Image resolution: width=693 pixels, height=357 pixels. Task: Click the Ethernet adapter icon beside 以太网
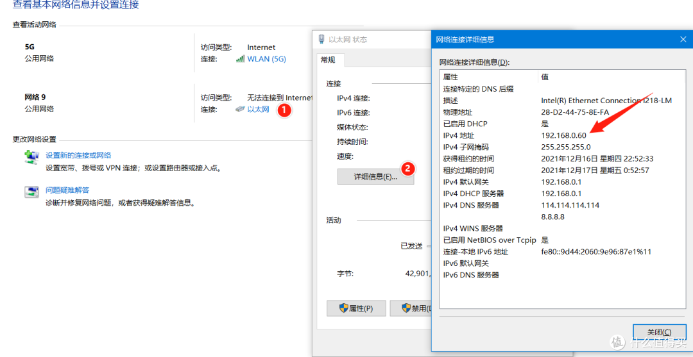[x=241, y=109]
